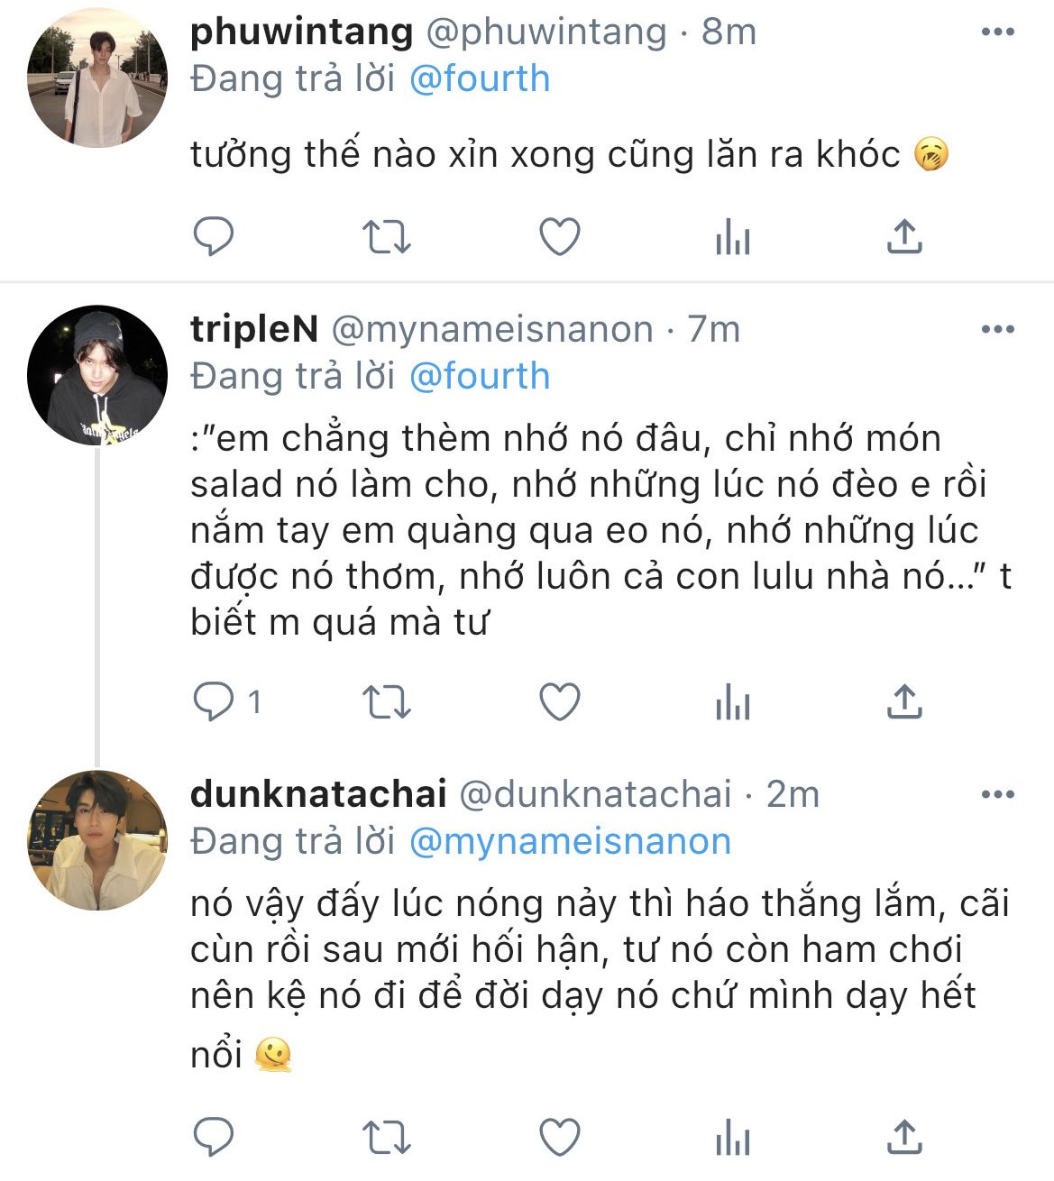The image size is (1054, 1181).
Task: Open more options on phuwintang's tweet
Action: tap(997, 32)
